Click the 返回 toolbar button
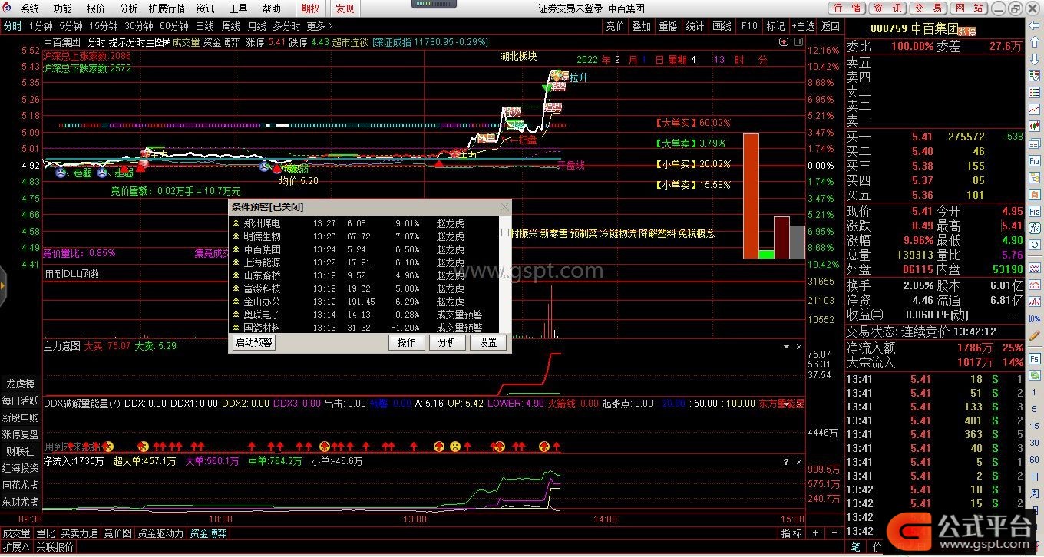Screen dimensions: 1044x557 [831, 26]
